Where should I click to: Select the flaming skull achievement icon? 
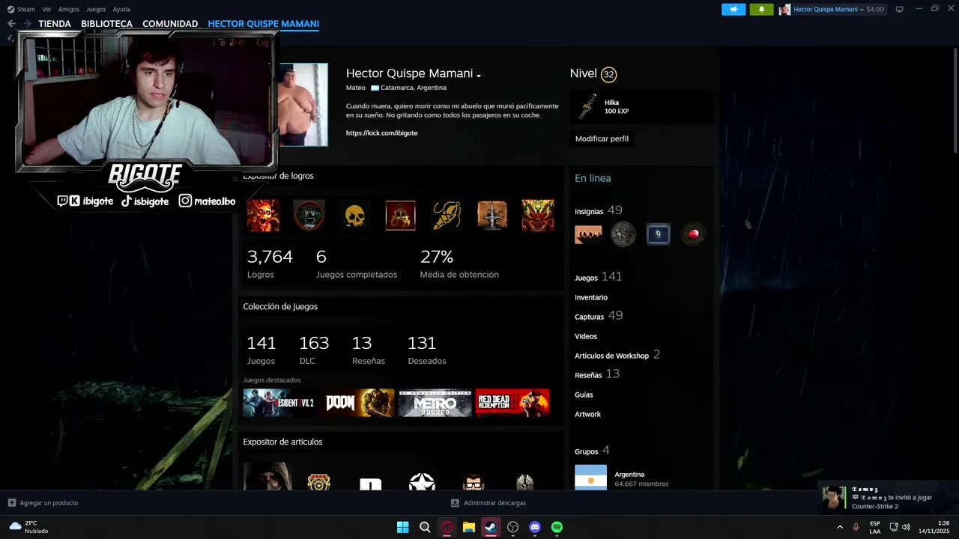pos(263,216)
